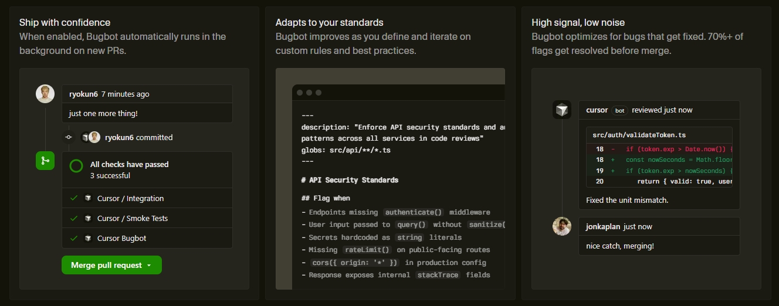Click the cors({ origin: '*' }) code chip
Screen dimensions: 779x306
pyautogui.click(x=354, y=263)
